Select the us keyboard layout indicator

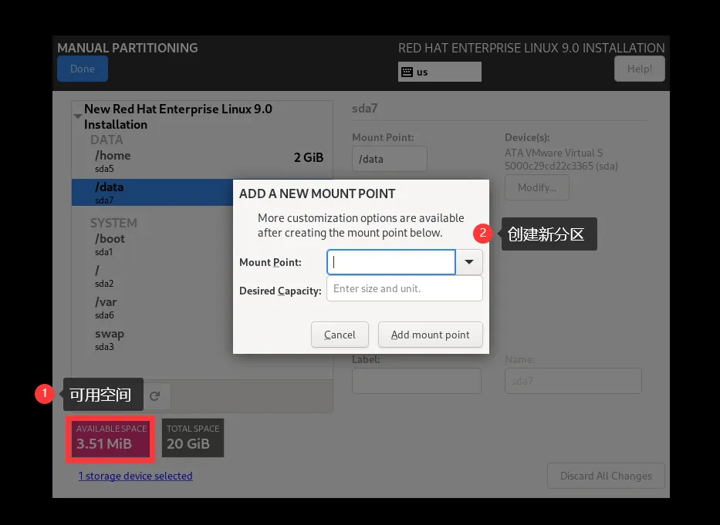pyautogui.click(x=439, y=72)
